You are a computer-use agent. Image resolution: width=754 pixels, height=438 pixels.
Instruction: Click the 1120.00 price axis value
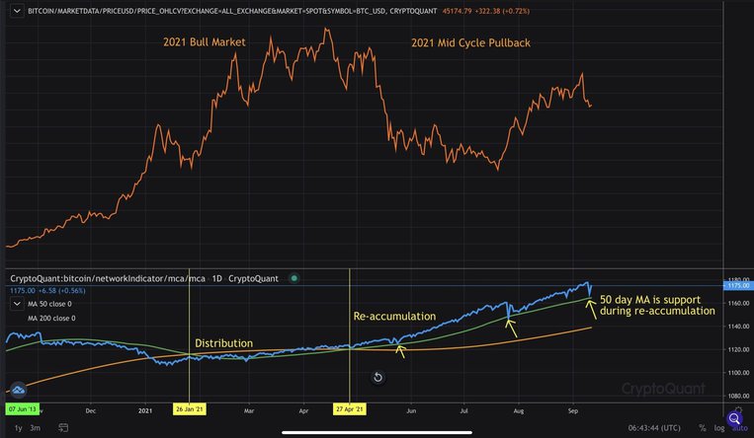click(x=738, y=349)
